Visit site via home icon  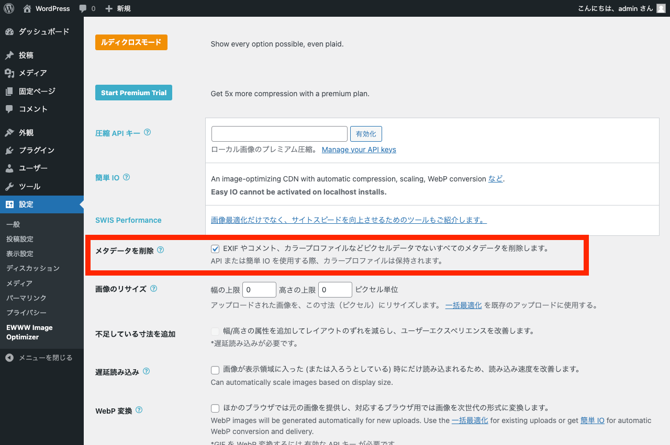pos(27,8)
